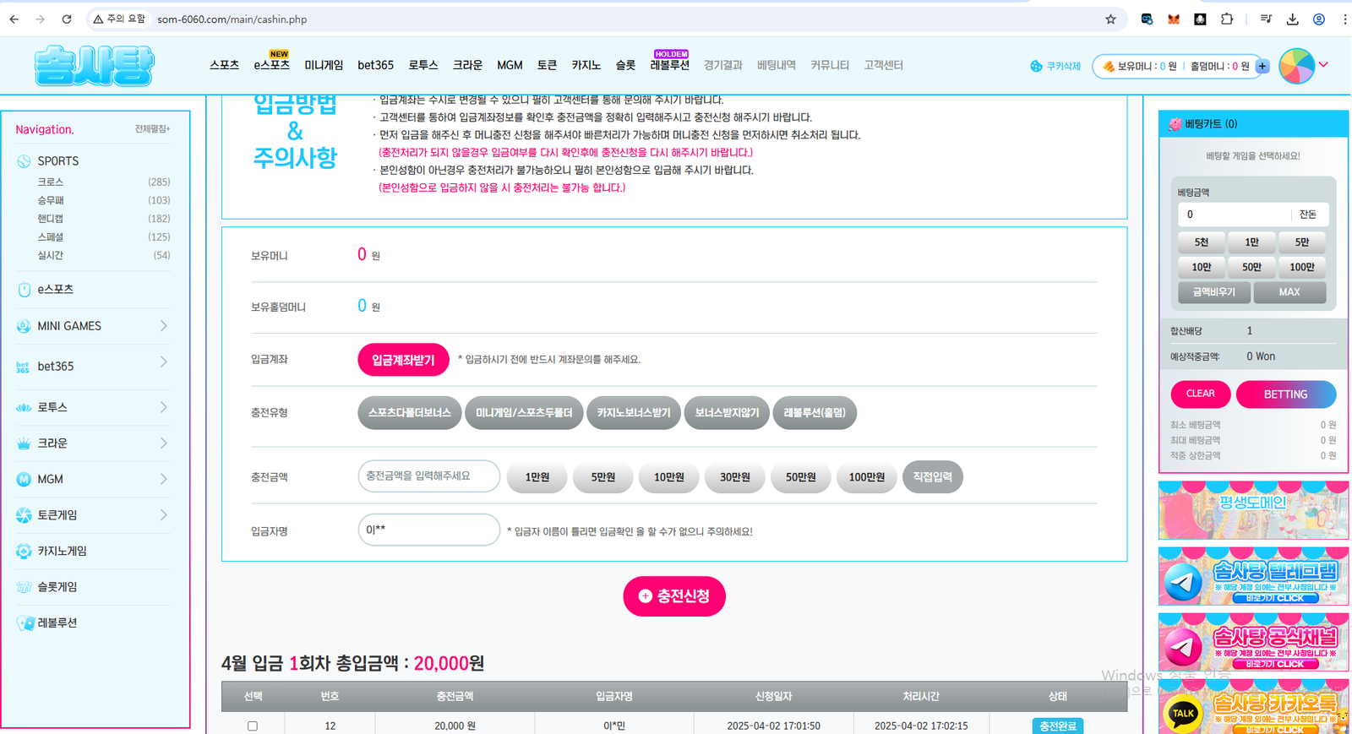Open the 카지노 top menu item
This screenshot has height=734, width=1352.
tap(586, 65)
